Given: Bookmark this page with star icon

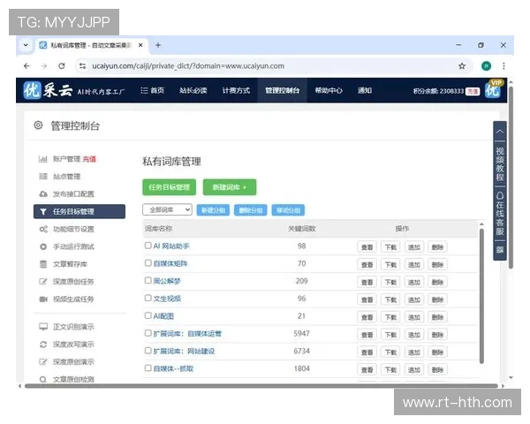Looking at the screenshot, I should [x=462, y=66].
